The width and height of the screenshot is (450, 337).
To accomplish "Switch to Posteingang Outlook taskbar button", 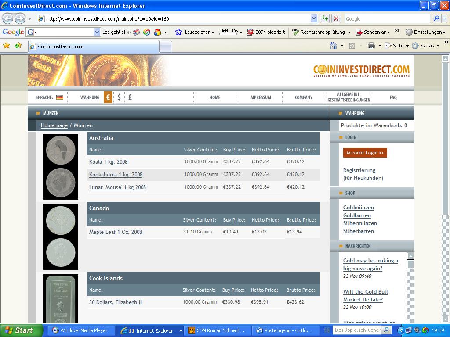I will (286, 330).
